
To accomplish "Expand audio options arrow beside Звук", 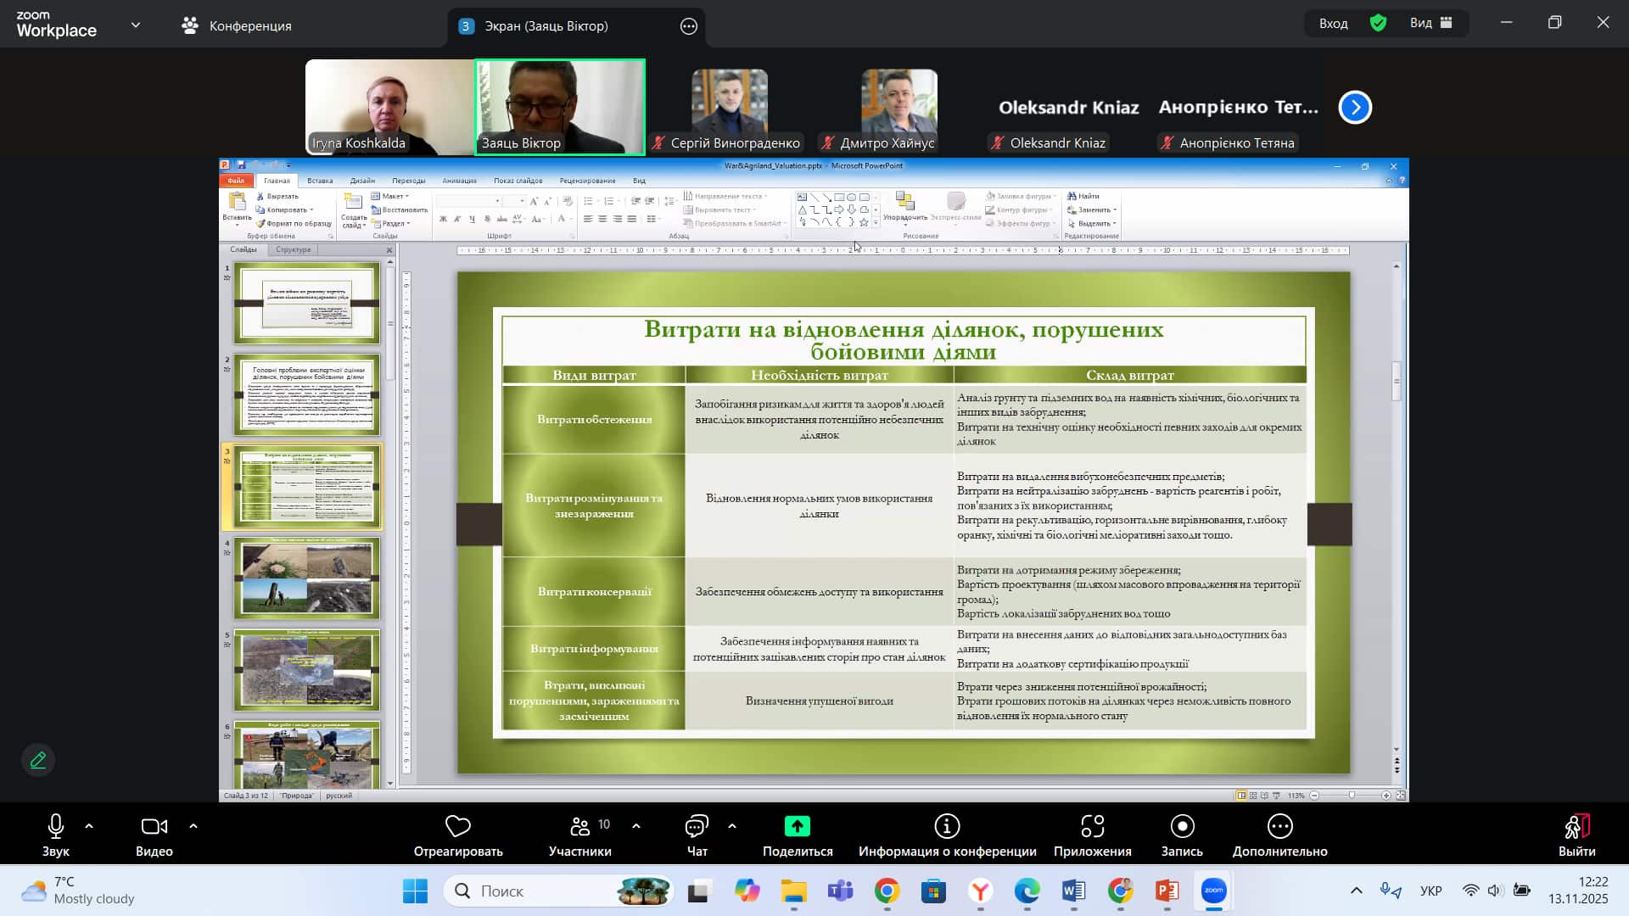I will pyautogui.click(x=89, y=826).
